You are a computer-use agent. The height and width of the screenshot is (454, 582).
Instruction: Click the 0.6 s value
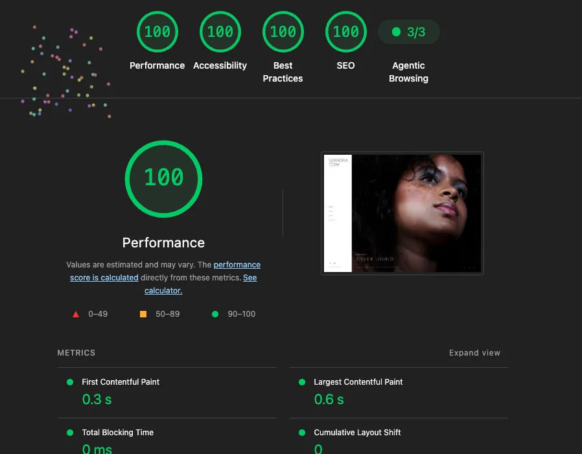[x=329, y=400]
